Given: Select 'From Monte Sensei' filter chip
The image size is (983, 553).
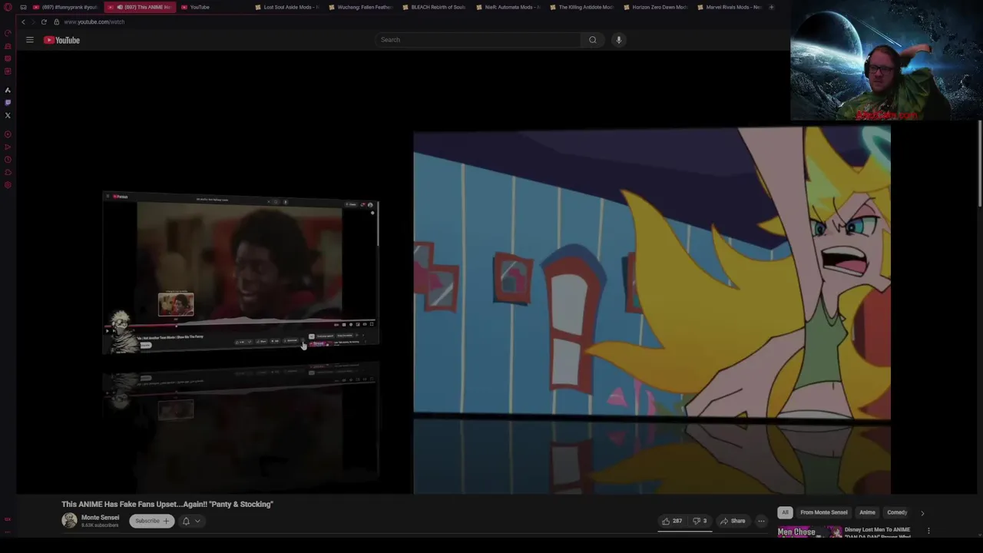Looking at the screenshot, I should [x=824, y=512].
